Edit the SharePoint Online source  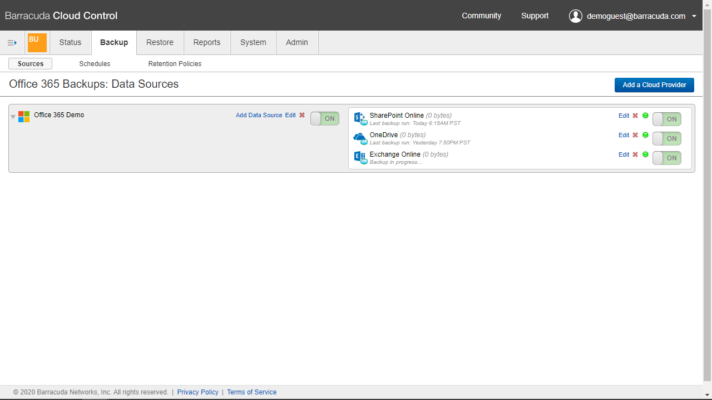(624, 116)
